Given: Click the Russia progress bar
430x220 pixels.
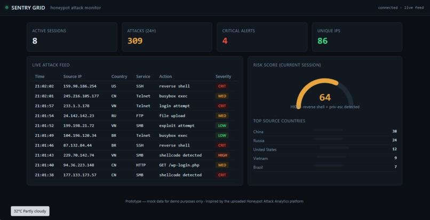Looking at the screenshot, I should coord(328,139).
